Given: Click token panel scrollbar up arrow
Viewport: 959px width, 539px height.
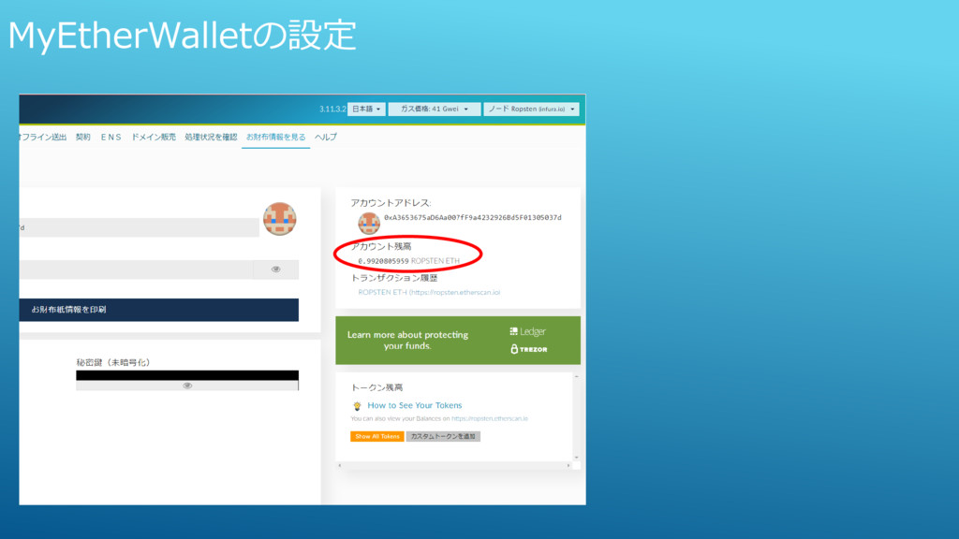Looking at the screenshot, I should pyautogui.click(x=576, y=377).
